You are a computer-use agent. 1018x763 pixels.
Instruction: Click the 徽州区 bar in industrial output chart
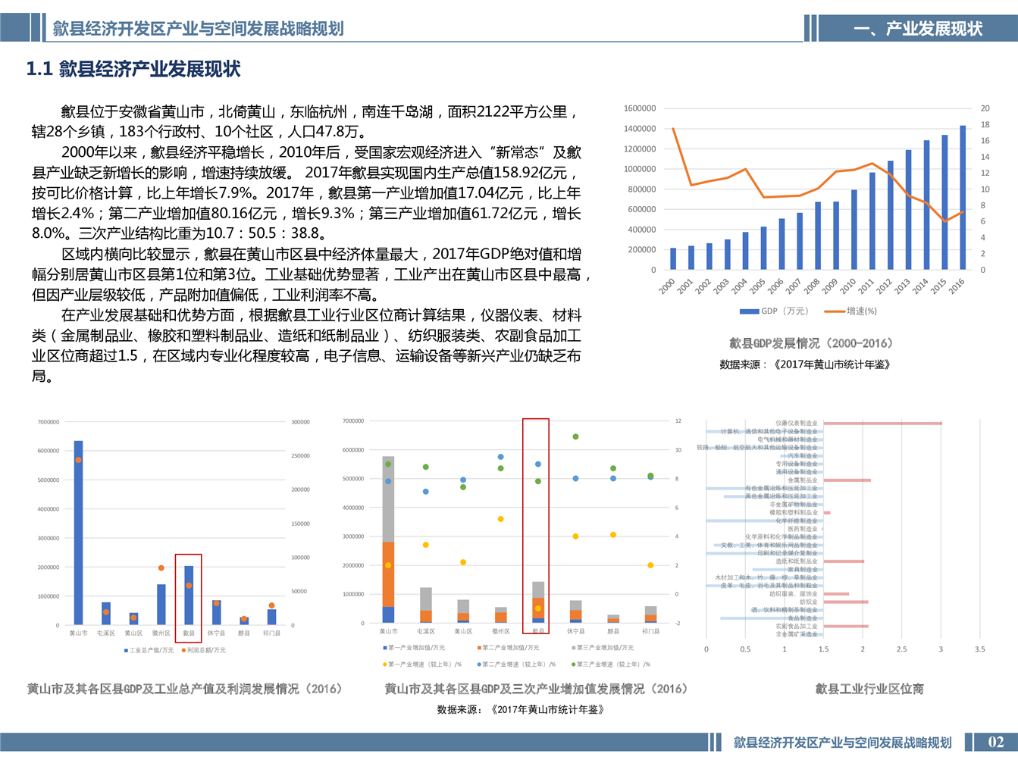click(x=161, y=605)
